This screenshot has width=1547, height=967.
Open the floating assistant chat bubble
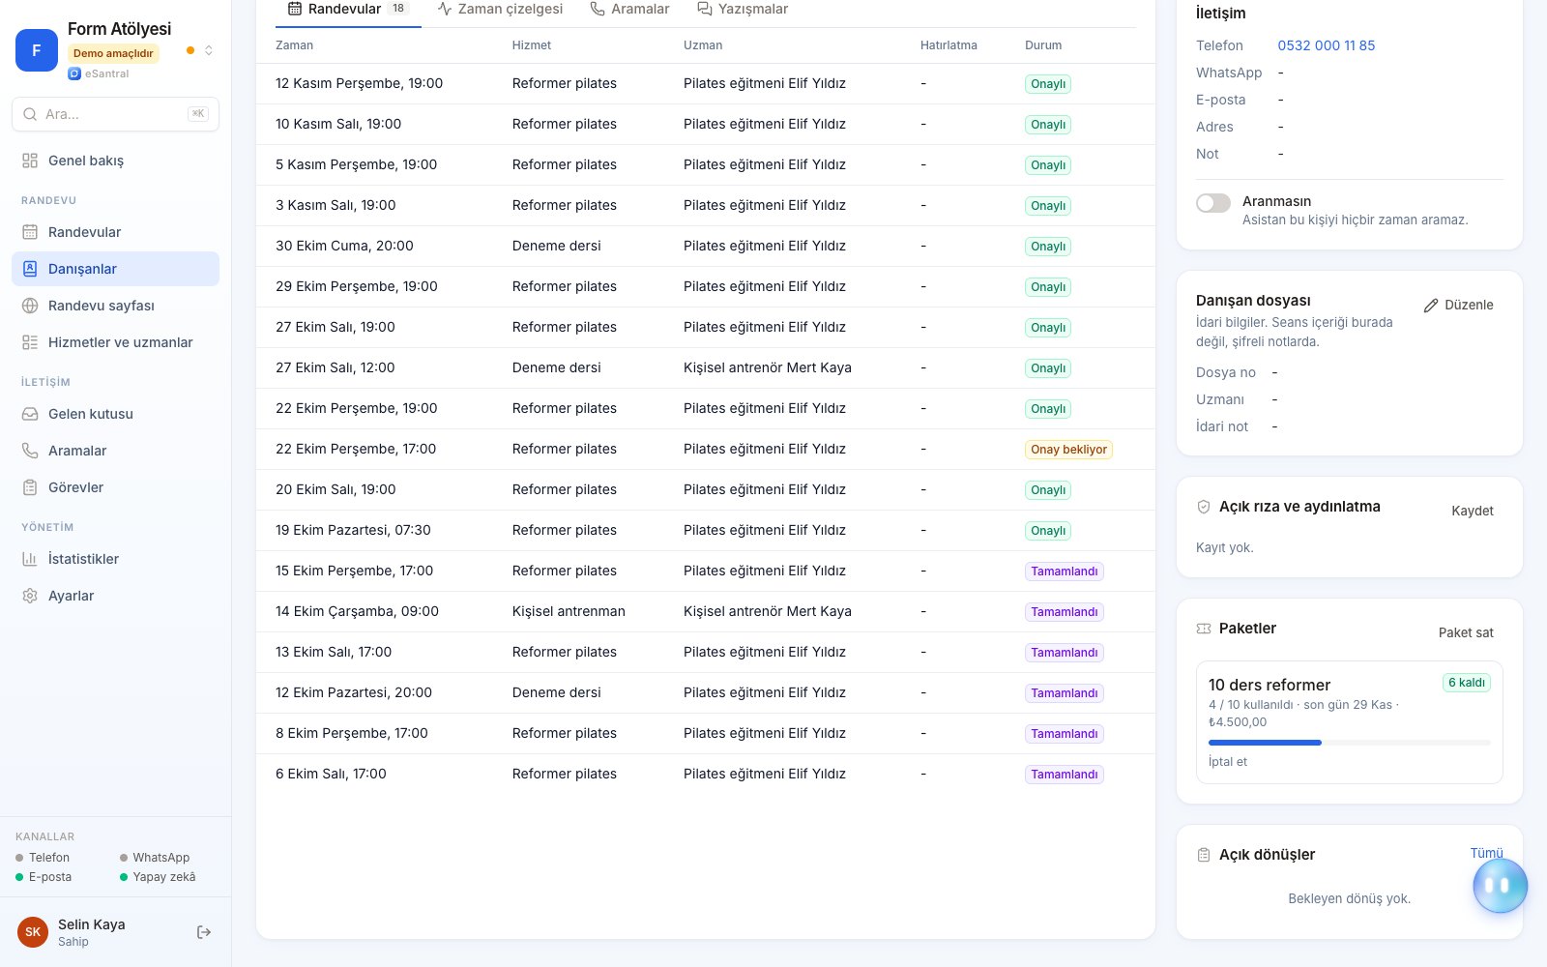[1500, 885]
